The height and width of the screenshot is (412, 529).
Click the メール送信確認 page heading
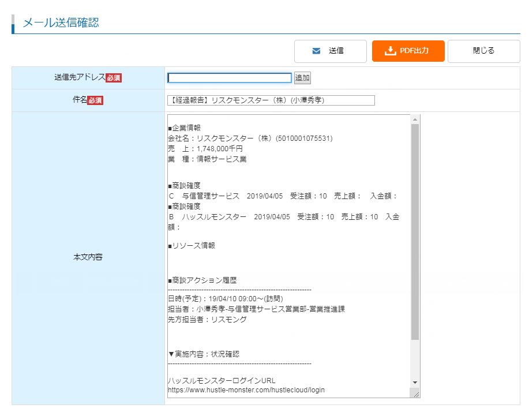pos(61,23)
